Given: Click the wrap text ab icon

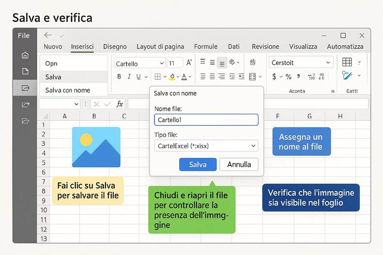Looking at the screenshot, I should (253, 62).
